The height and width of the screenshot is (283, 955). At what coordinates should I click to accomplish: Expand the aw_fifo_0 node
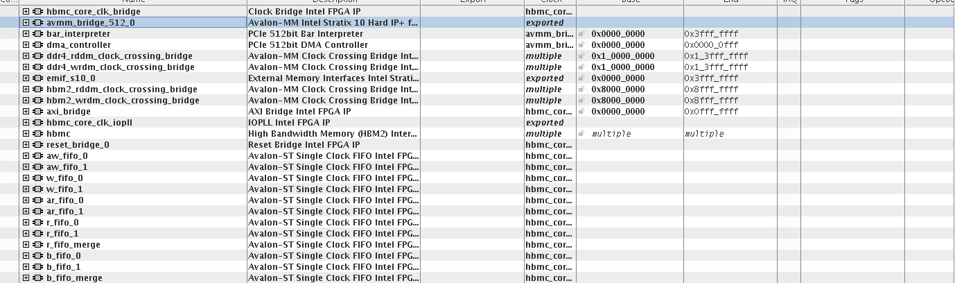click(x=26, y=156)
